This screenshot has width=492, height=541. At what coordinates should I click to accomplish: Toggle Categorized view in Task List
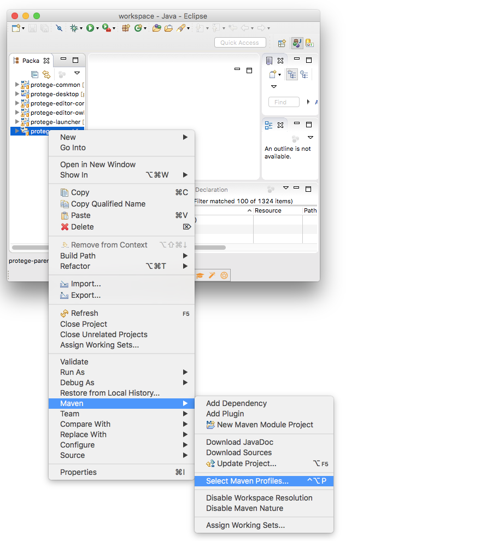[292, 74]
